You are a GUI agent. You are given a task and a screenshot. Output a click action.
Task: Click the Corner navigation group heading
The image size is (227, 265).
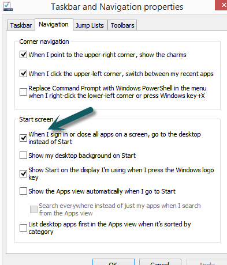44,41
